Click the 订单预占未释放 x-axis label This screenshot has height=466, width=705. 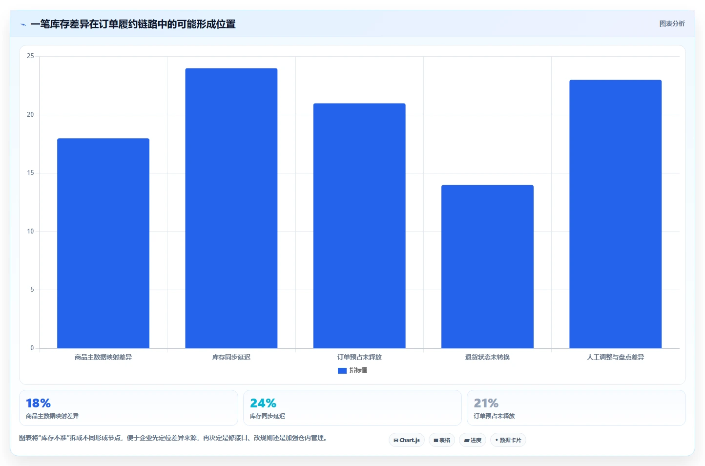(x=359, y=357)
